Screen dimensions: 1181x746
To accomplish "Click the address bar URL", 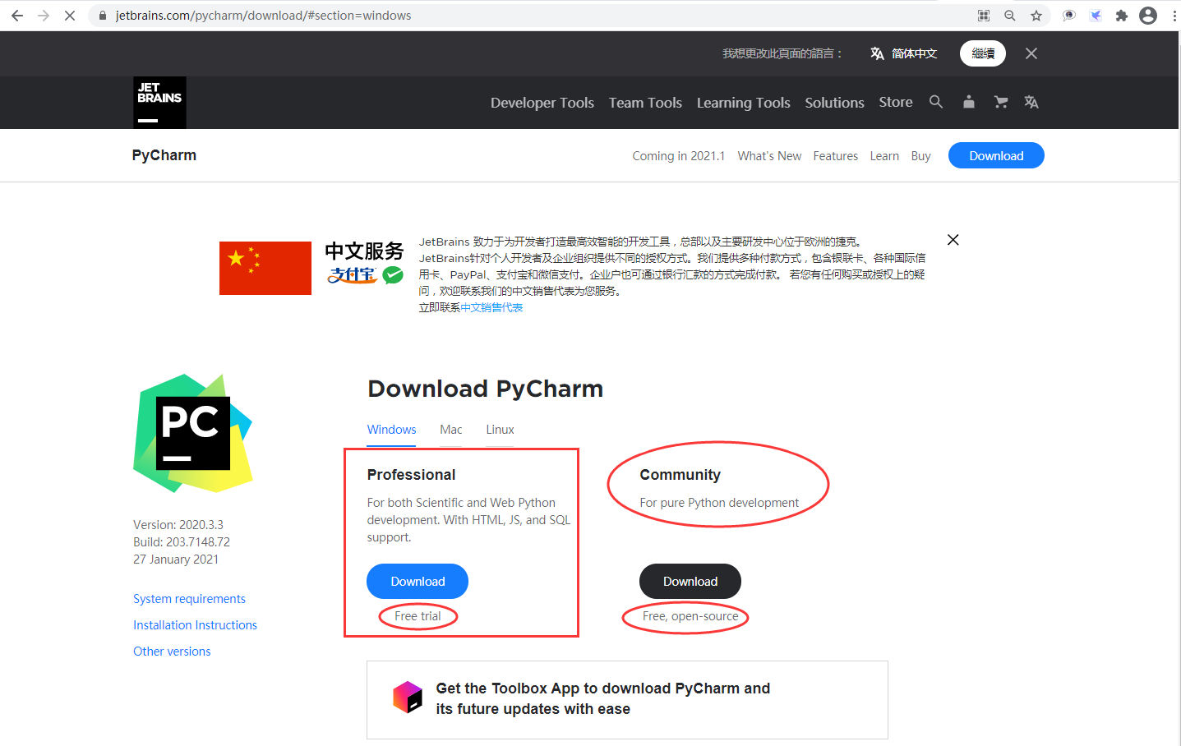I will (x=263, y=16).
